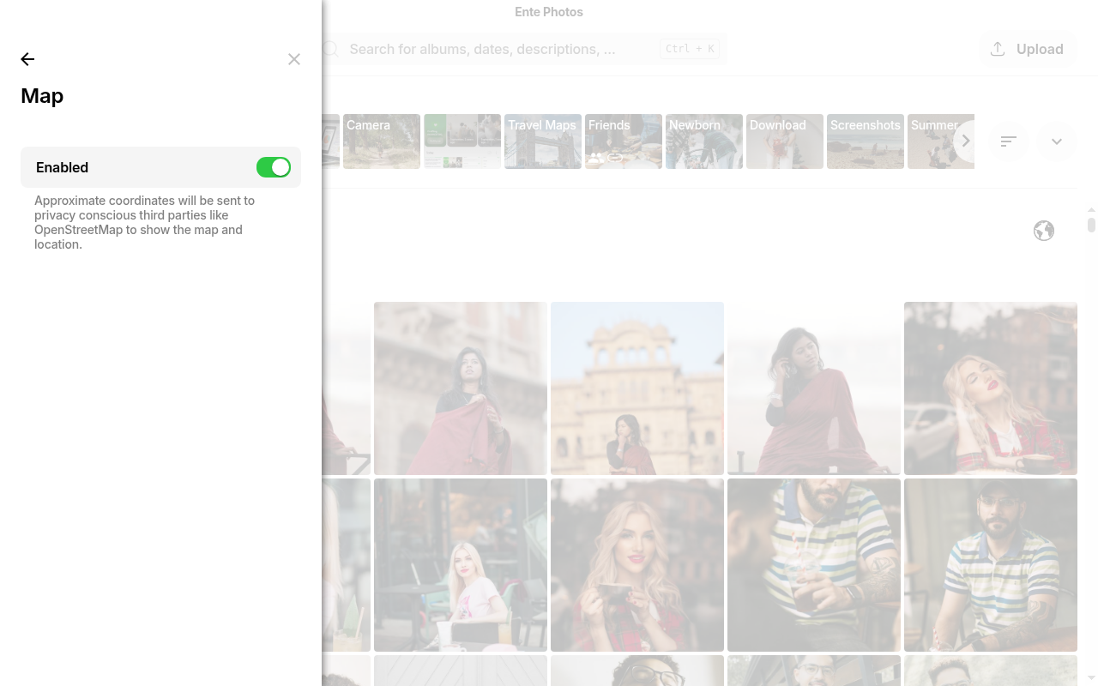Open the Travel Maps album

(x=543, y=141)
